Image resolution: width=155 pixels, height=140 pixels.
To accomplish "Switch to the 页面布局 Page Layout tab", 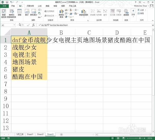I will [30, 6].
